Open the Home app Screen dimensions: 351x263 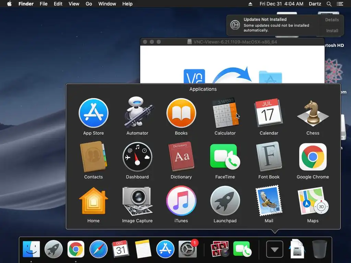(x=94, y=201)
